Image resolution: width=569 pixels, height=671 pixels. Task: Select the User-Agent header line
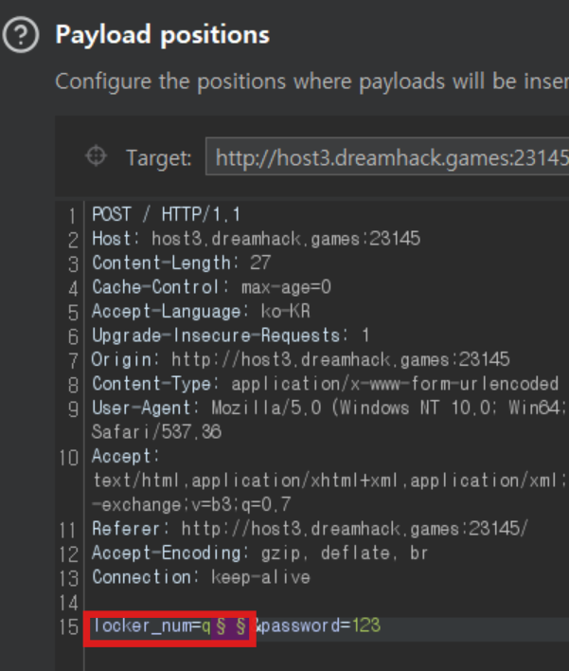click(330, 408)
